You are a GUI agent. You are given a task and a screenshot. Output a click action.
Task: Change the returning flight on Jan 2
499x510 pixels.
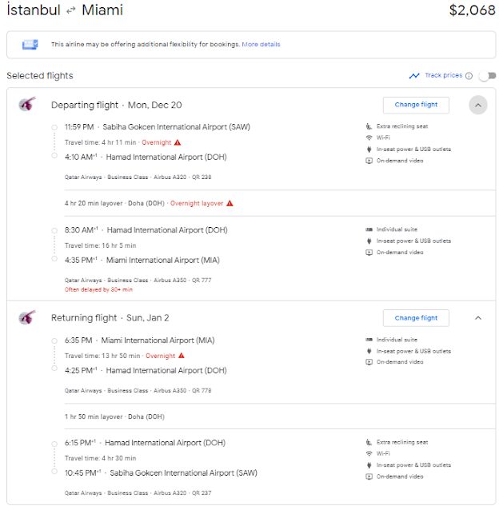pyautogui.click(x=416, y=318)
